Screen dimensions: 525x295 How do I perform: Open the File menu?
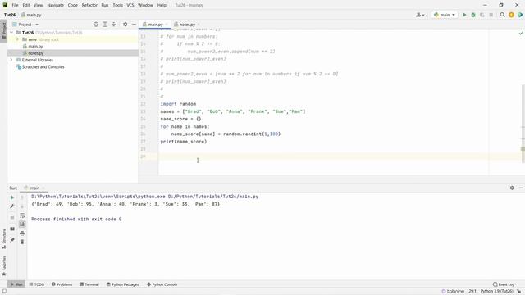point(15,5)
